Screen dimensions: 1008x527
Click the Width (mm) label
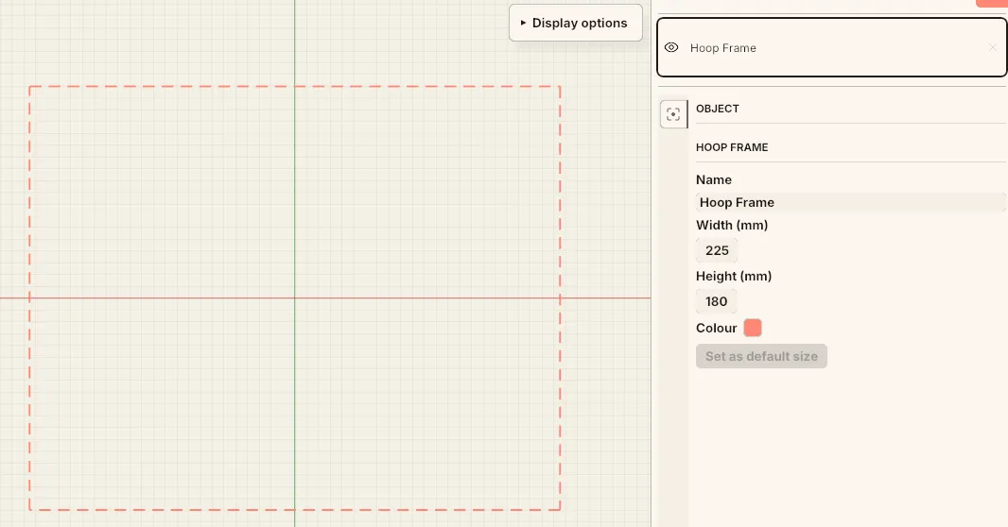click(x=732, y=226)
